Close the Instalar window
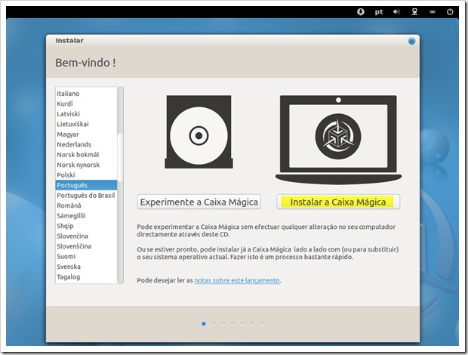 pos(411,42)
